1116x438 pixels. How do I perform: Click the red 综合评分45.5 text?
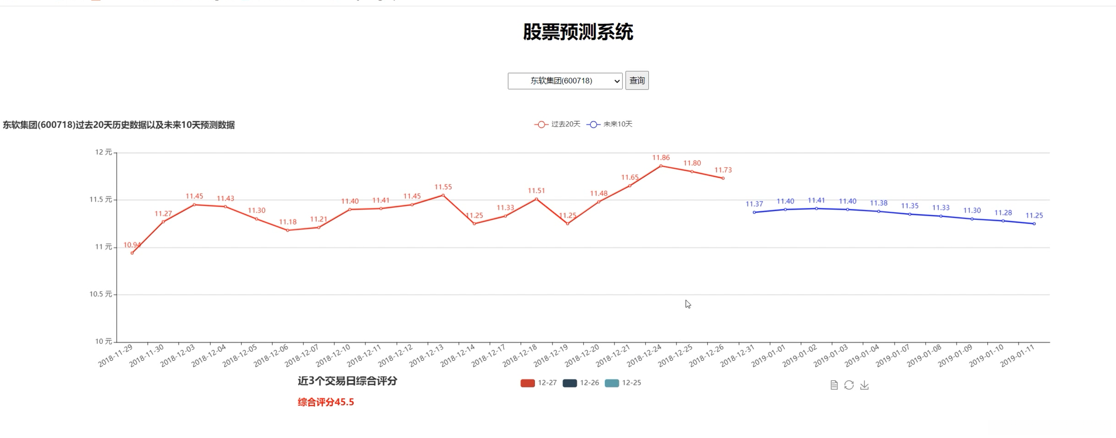(x=326, y=402)
